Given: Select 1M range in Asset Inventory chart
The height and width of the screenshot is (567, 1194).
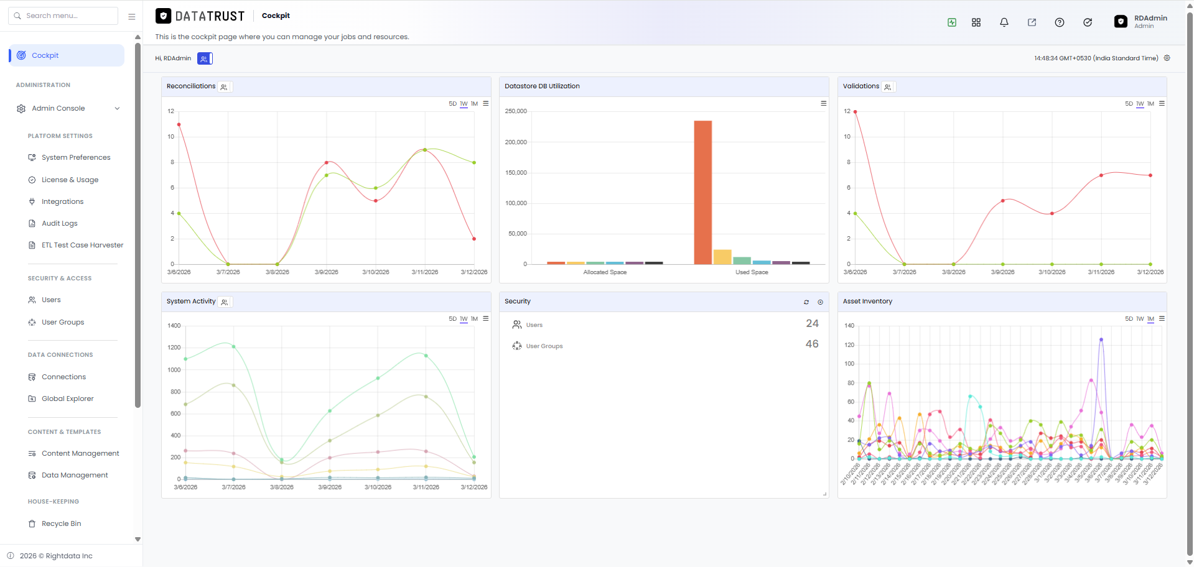Looking at the screenshot, I should click(x=1150, y=319).
